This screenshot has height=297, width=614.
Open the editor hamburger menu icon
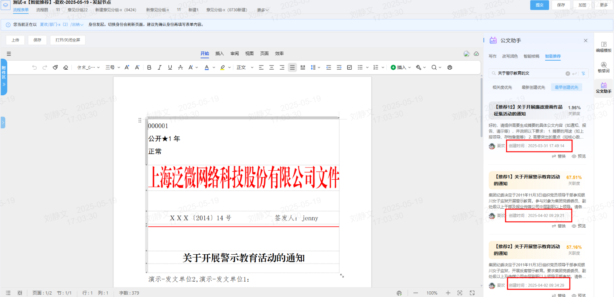click(9, 54)
